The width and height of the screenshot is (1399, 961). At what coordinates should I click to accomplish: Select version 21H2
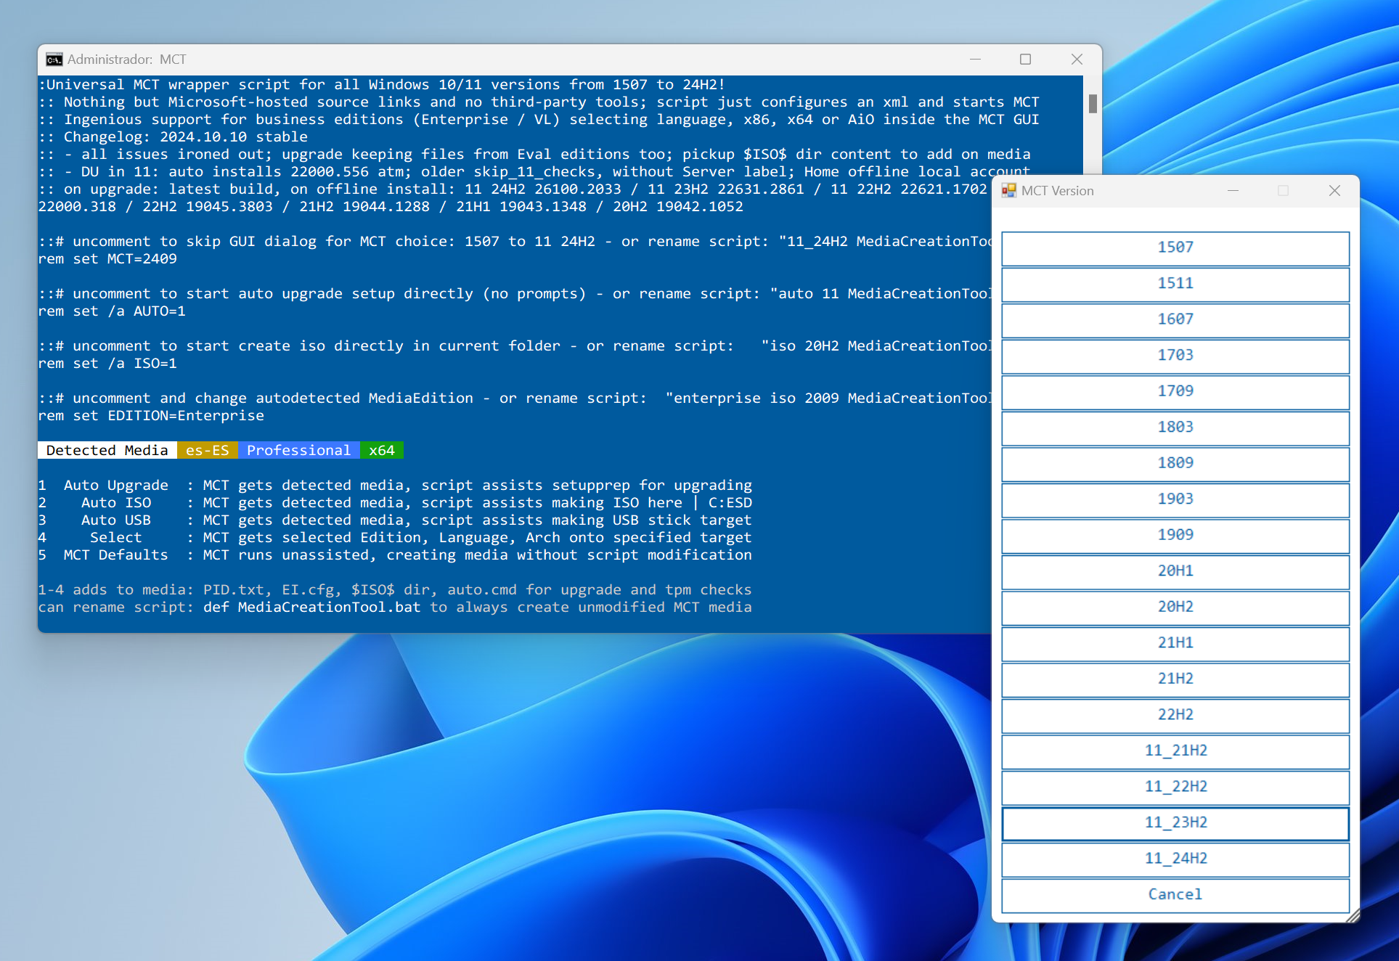[1175, 679]
